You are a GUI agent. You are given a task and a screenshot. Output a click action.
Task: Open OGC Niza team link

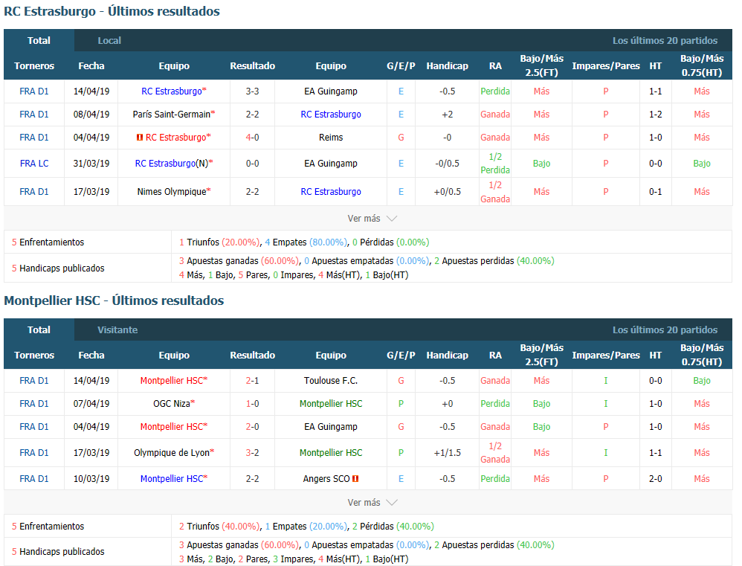coord(172,404)
